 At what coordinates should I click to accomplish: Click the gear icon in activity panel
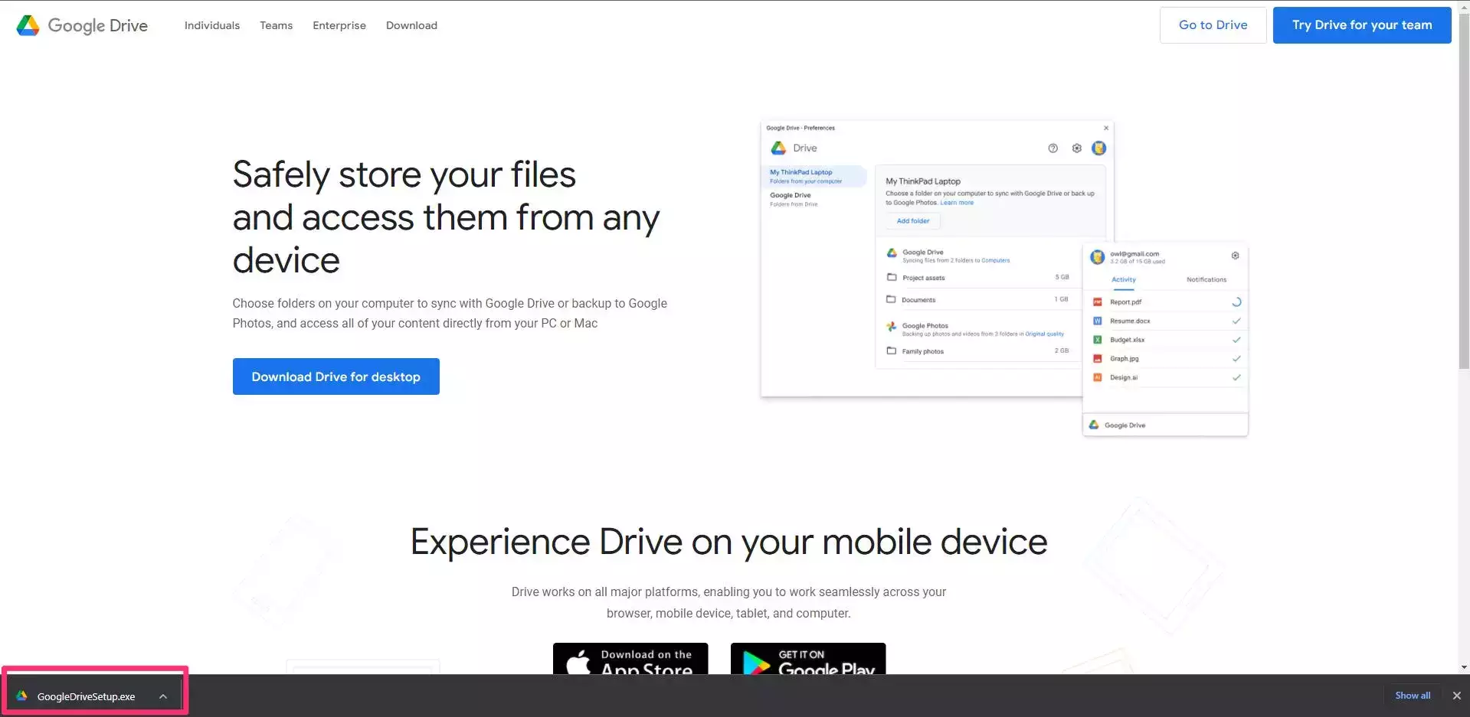coord(1235,256)
